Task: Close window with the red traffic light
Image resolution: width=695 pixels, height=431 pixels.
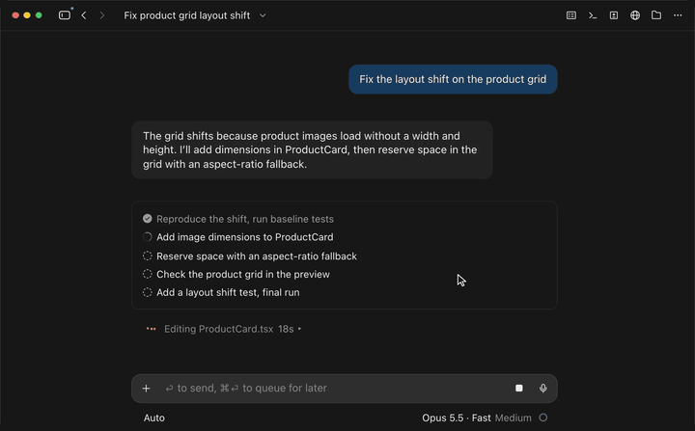Action: [15, 15]
